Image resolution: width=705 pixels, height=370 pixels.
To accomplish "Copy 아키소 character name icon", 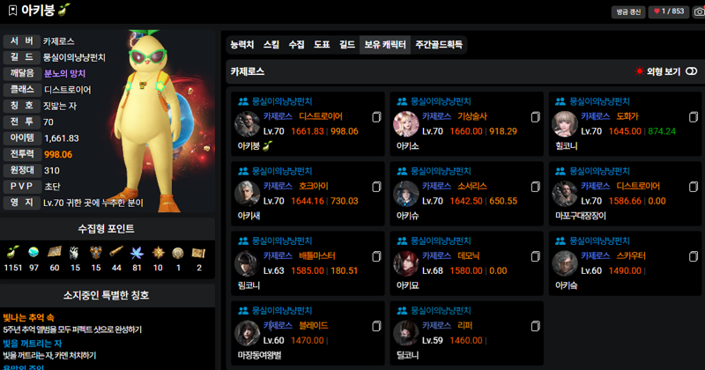I will [535, 117].
